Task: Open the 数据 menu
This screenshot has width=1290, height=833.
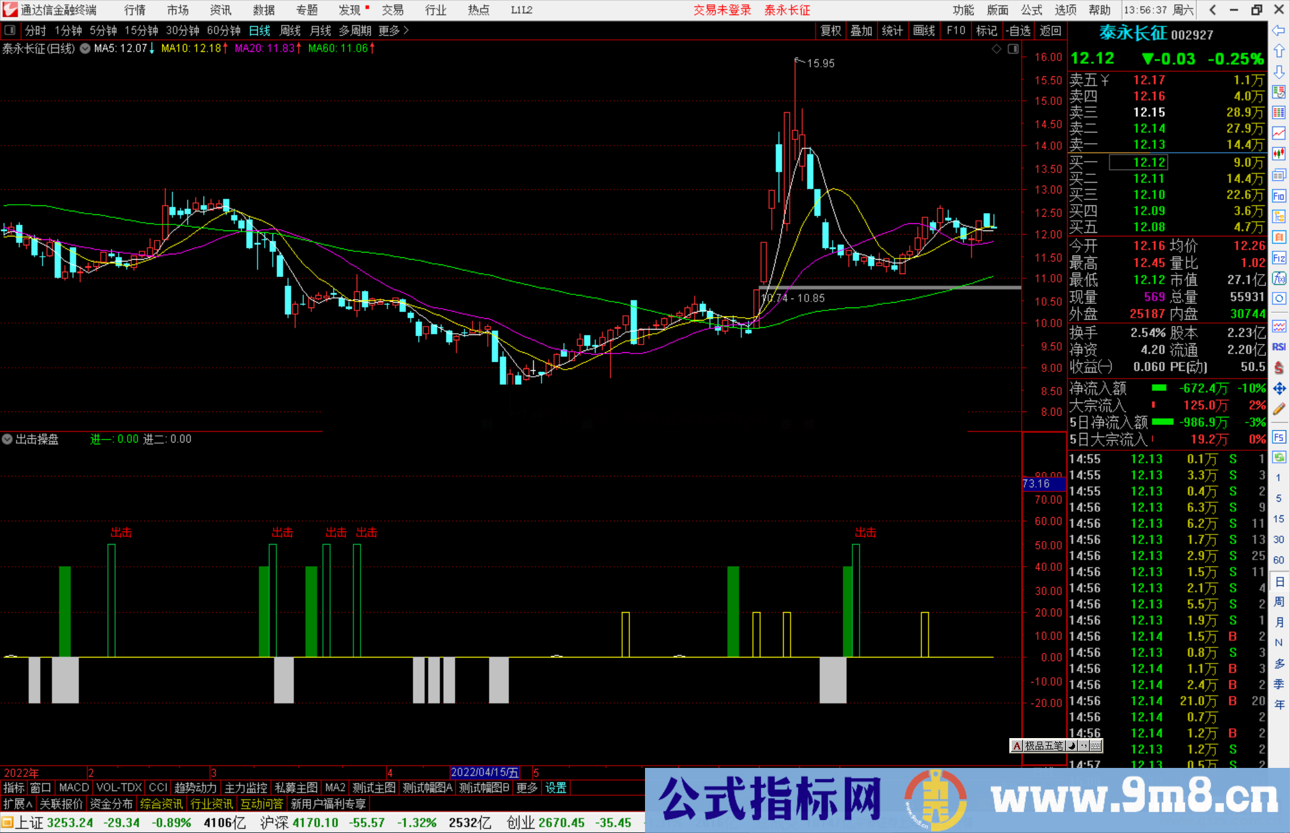Action: pos(264,10)
